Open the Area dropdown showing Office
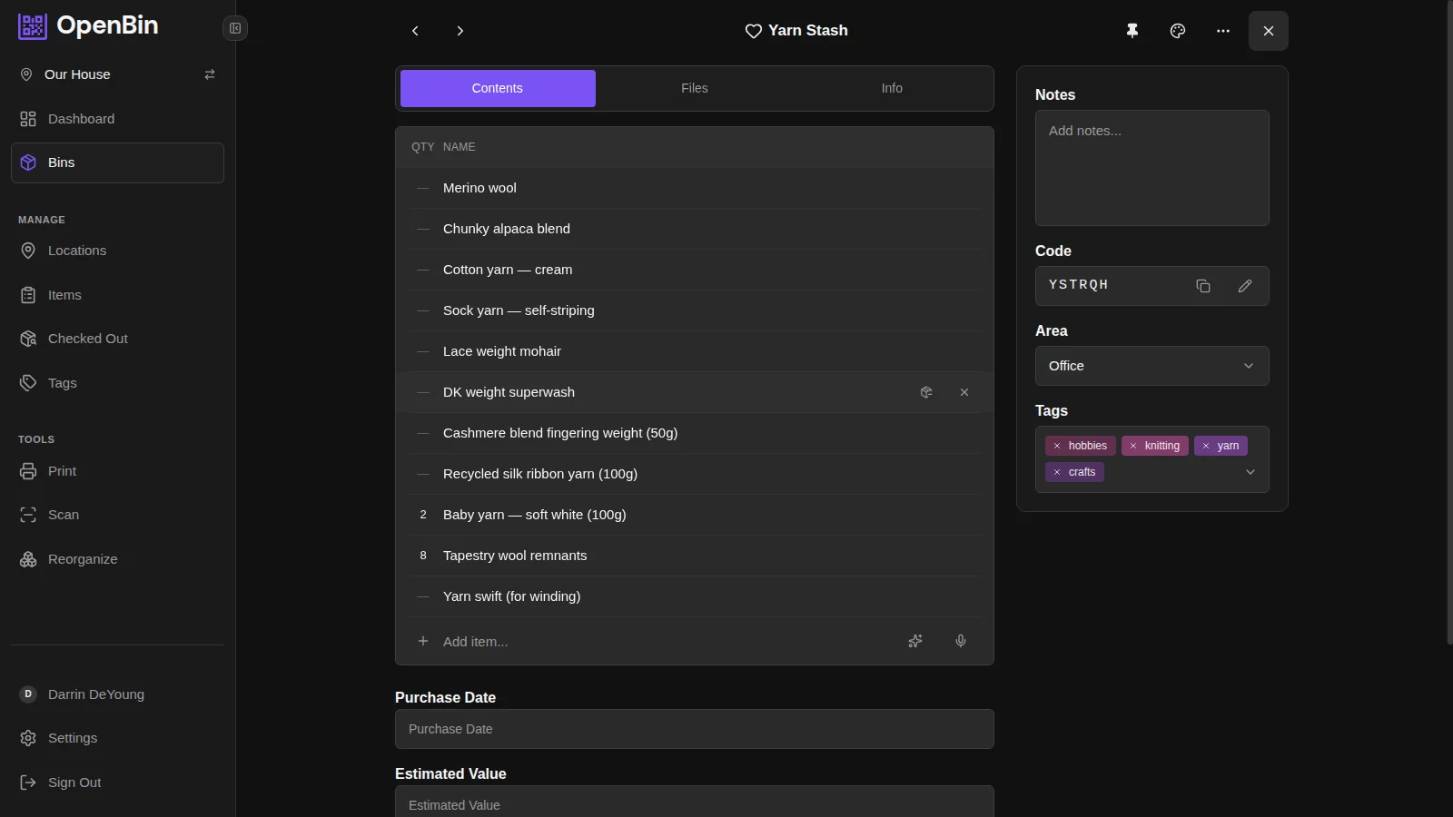Screen dimensions: 1453x817 click(x=1152, y=366)
